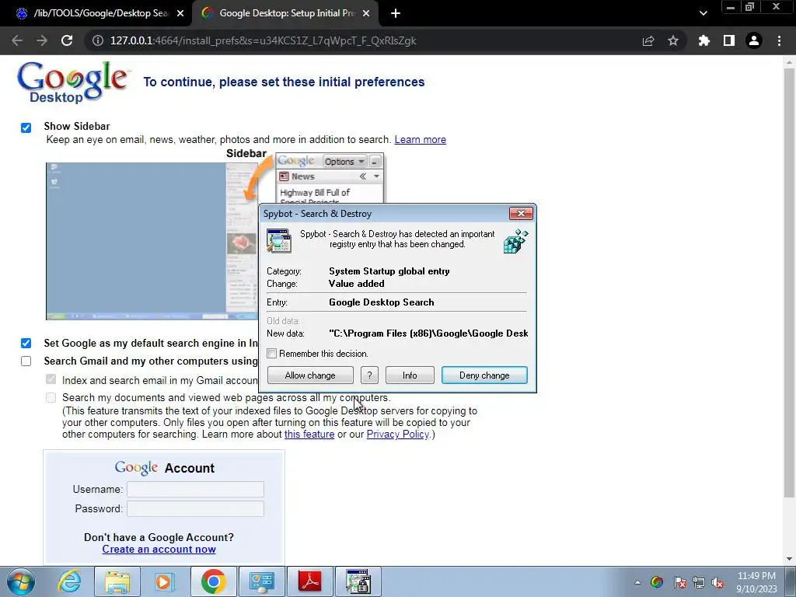Close the /lib/TOOLS/Google/Desktop tab
The width and height of the screenshot is (796, 597).
click(180, 14)
